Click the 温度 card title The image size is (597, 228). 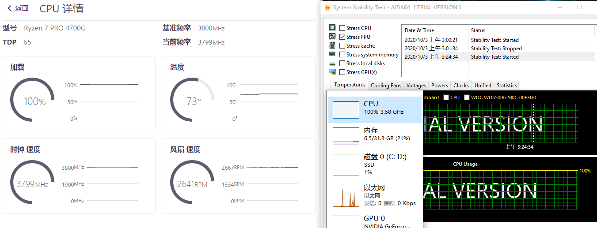point(177,67)
